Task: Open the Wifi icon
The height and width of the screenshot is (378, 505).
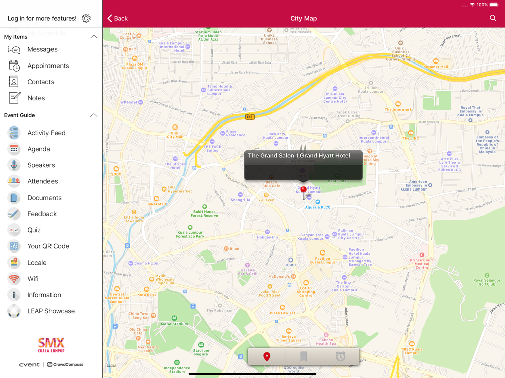Action: coord(14,279)
